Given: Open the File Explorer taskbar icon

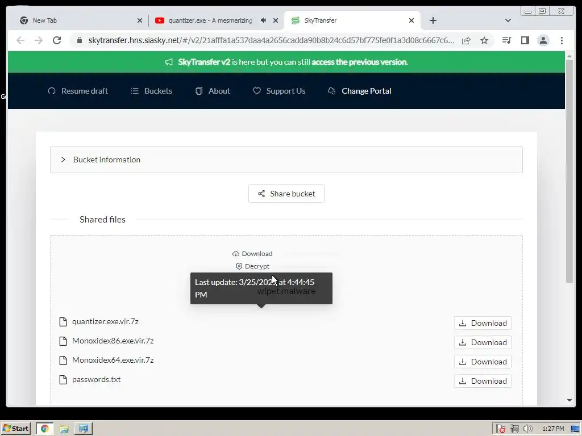Looking at the screenshot, I should [x=64, y=429].
